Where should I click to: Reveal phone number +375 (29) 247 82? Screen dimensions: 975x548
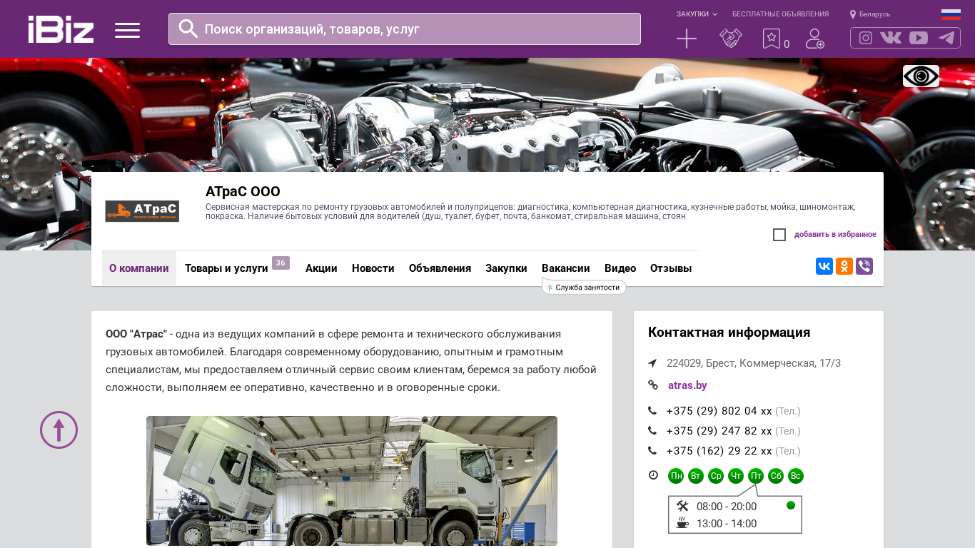pos(719,431)
